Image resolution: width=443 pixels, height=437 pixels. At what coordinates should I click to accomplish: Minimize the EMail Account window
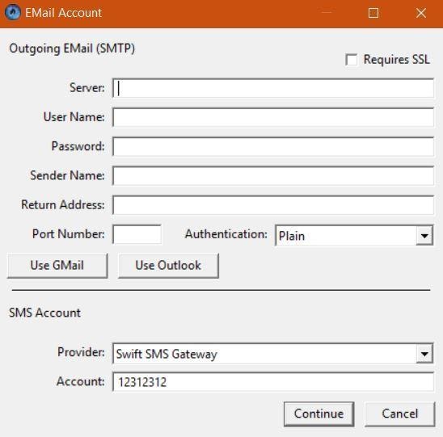coord(327,13)
